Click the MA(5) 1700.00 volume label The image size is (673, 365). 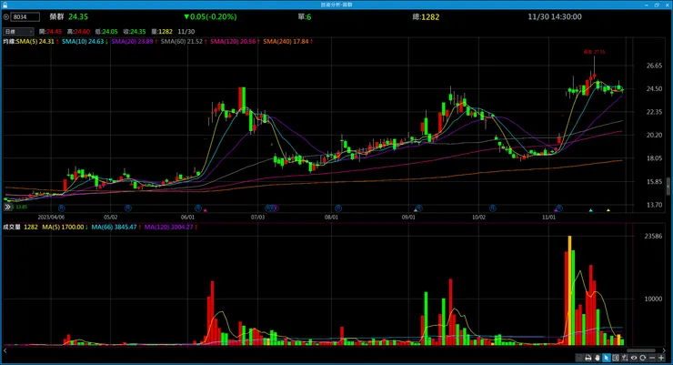pos(63,227)
